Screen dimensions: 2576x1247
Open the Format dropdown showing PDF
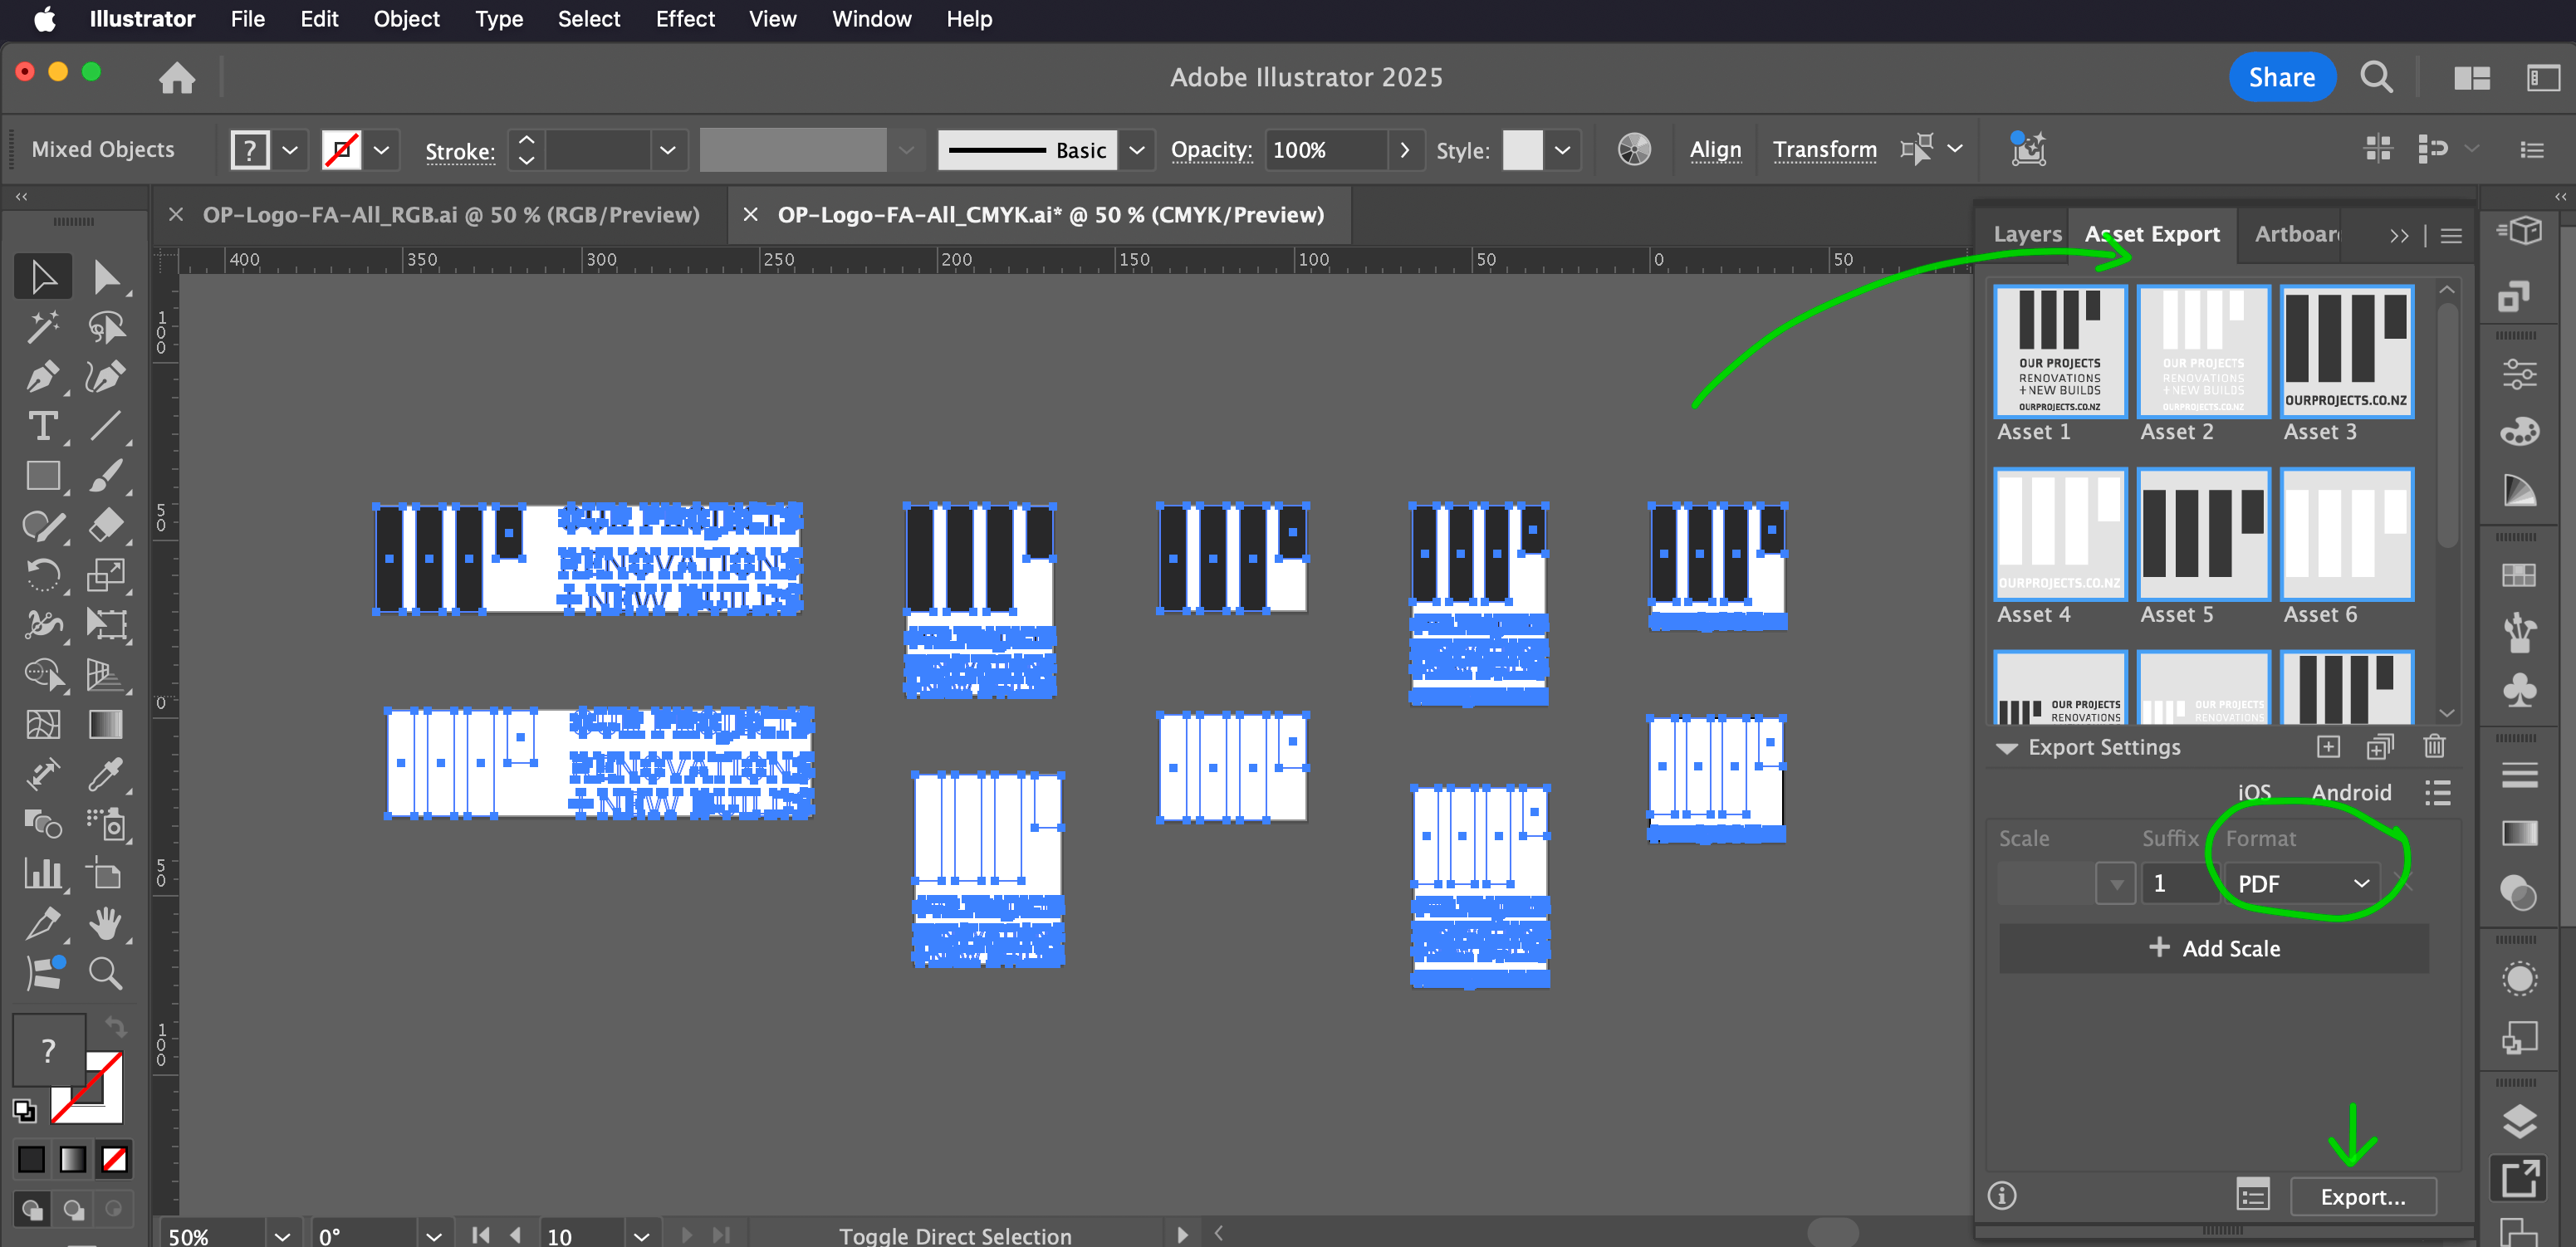(x=2303, y=884)
